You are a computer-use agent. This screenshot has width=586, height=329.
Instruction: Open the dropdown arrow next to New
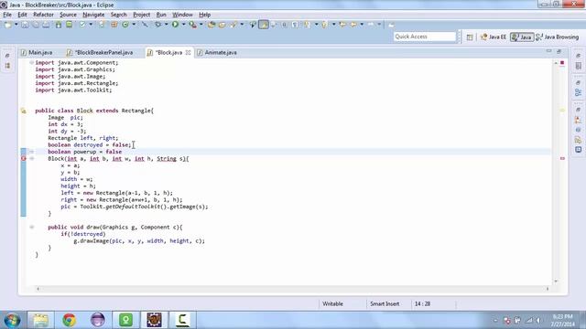[x=16, y=25]
